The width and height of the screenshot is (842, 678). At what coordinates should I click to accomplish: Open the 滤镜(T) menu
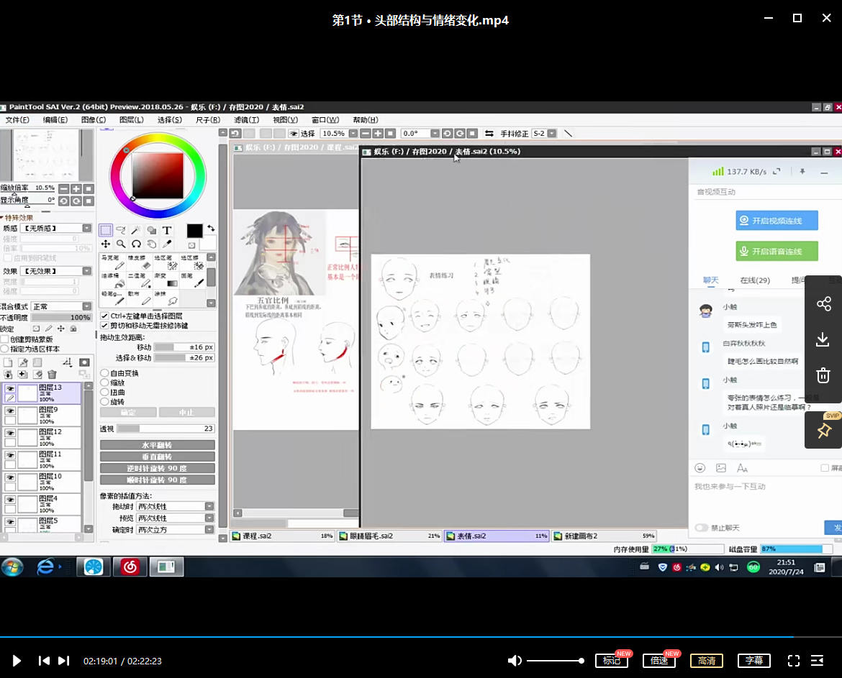pos(246,120)
